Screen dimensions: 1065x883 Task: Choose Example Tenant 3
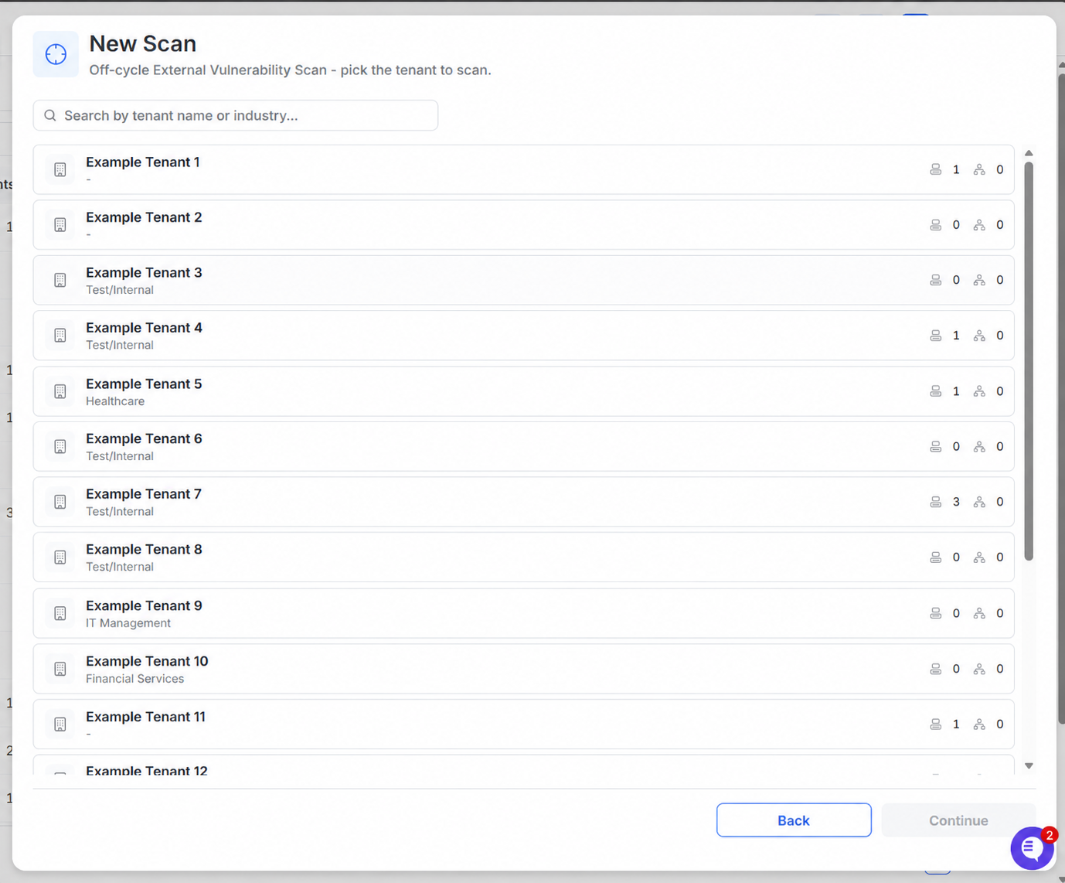click(523, 280)
